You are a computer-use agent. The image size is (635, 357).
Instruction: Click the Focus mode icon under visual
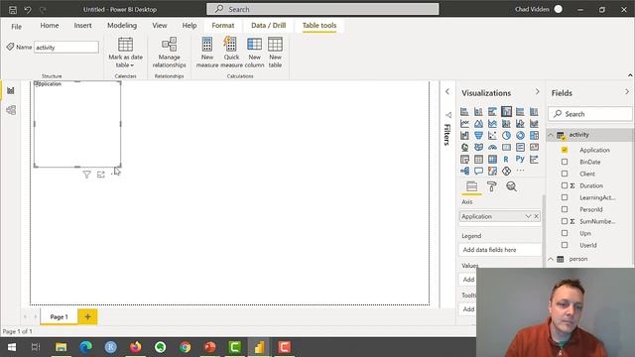click(x=101, y=175)
